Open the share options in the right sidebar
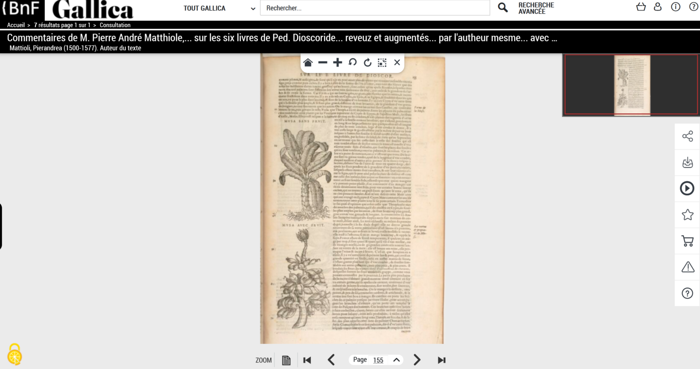The height and width of the screenshot is (369, 700). point(687,136)
